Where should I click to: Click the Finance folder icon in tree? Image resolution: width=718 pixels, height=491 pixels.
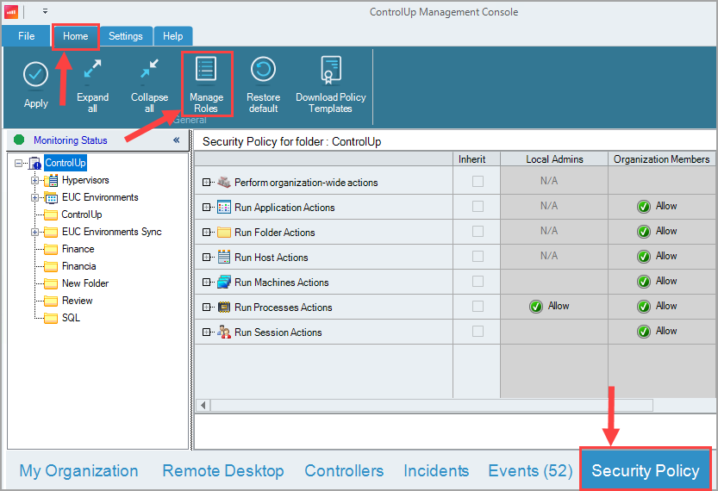coord(51,250)
